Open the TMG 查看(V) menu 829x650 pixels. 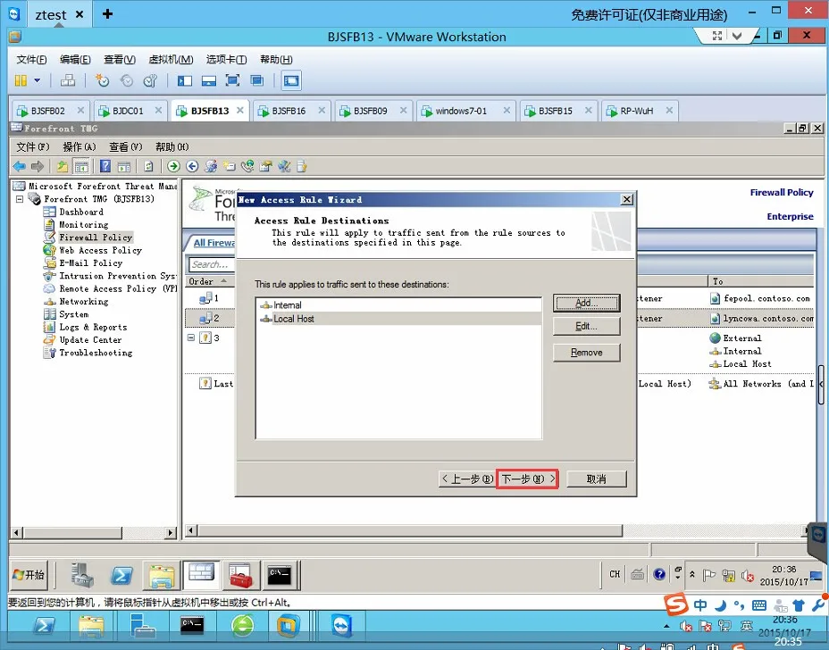[126, 146]
